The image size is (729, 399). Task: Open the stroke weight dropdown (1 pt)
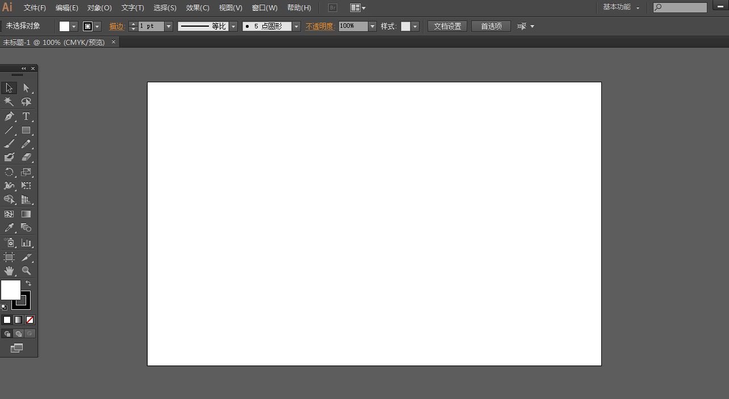tap(169, 27)
